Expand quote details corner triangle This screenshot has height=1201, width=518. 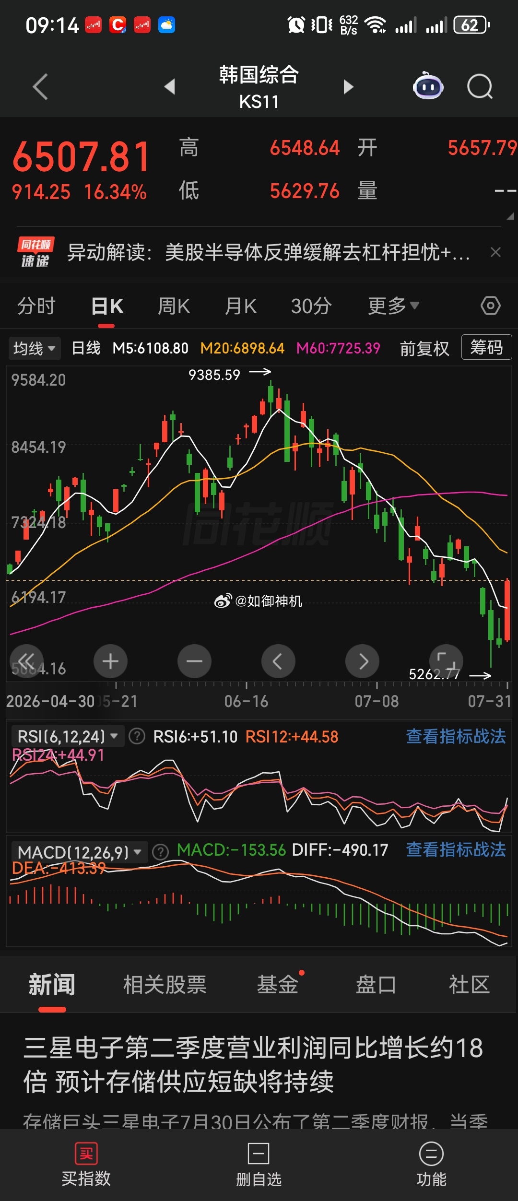(510, 216)
